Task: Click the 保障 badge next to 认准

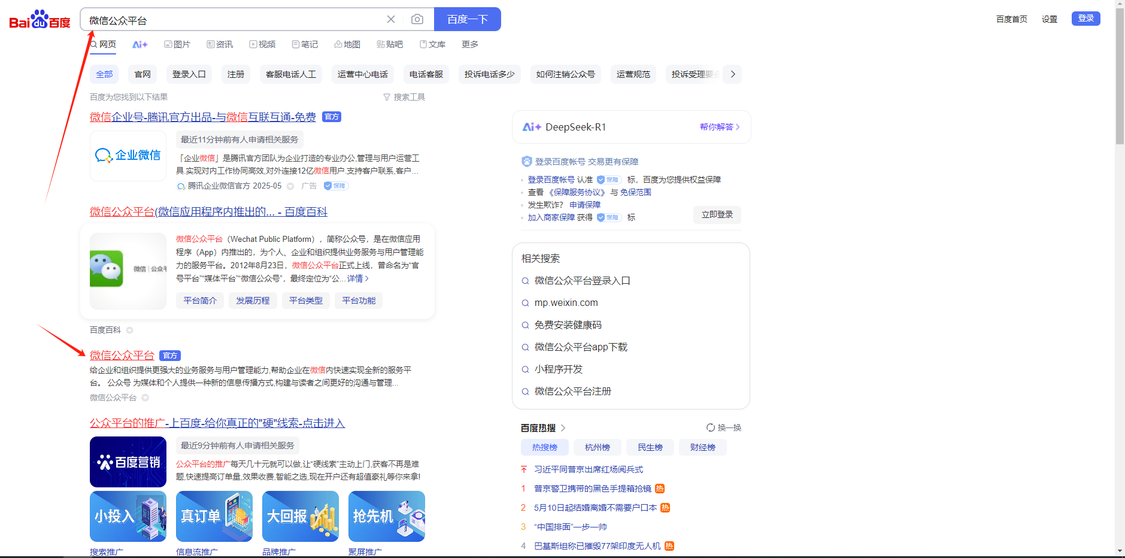Action: (609, 179)
